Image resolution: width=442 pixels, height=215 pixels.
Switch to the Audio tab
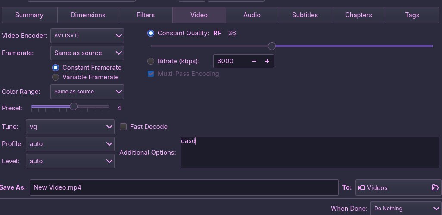point(252,15)
